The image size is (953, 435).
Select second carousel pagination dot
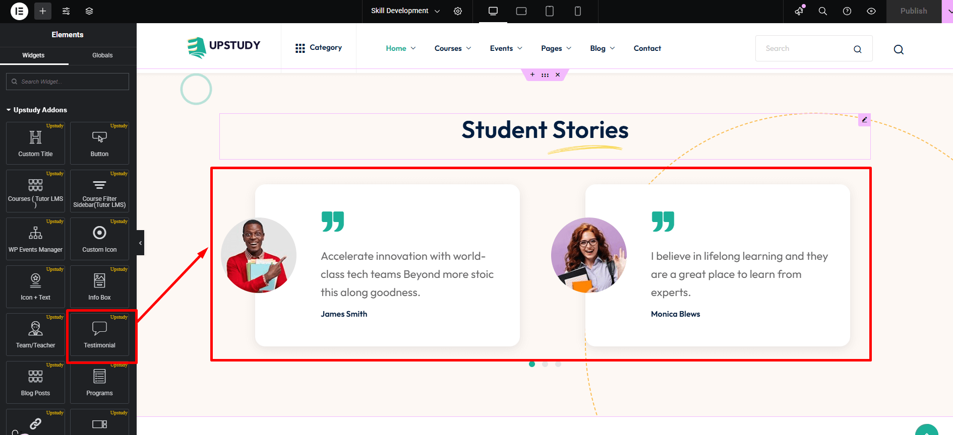coord(545,364)
